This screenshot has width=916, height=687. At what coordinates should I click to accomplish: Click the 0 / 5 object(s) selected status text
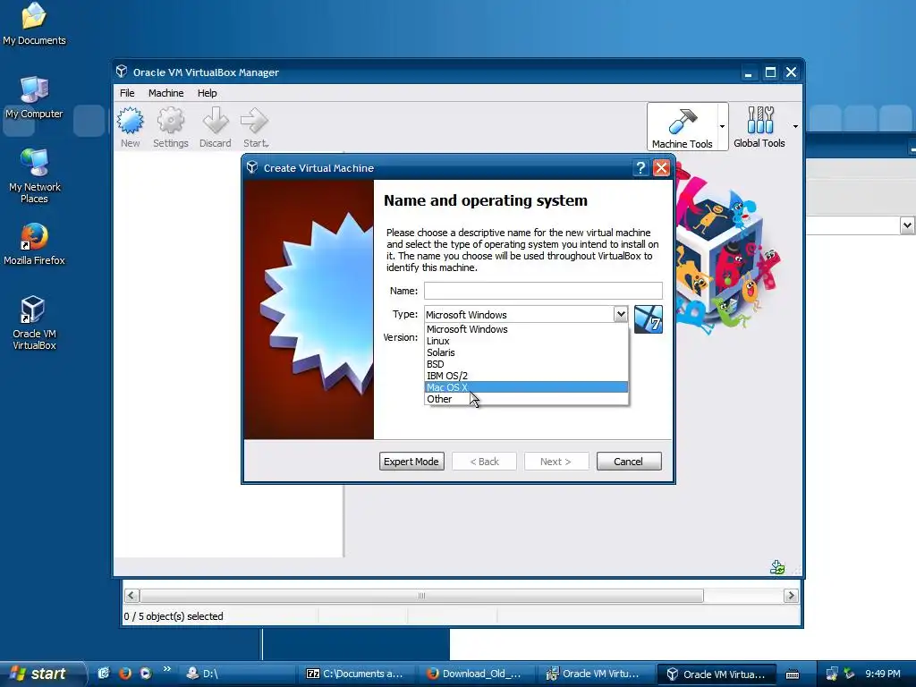point(174,616)
